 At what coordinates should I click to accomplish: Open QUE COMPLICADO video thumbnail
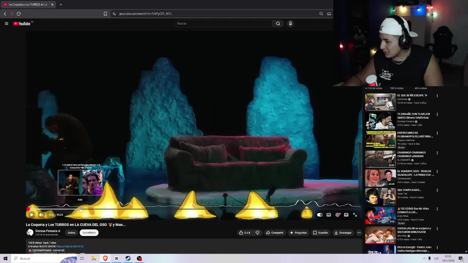(x=380, y=196)
